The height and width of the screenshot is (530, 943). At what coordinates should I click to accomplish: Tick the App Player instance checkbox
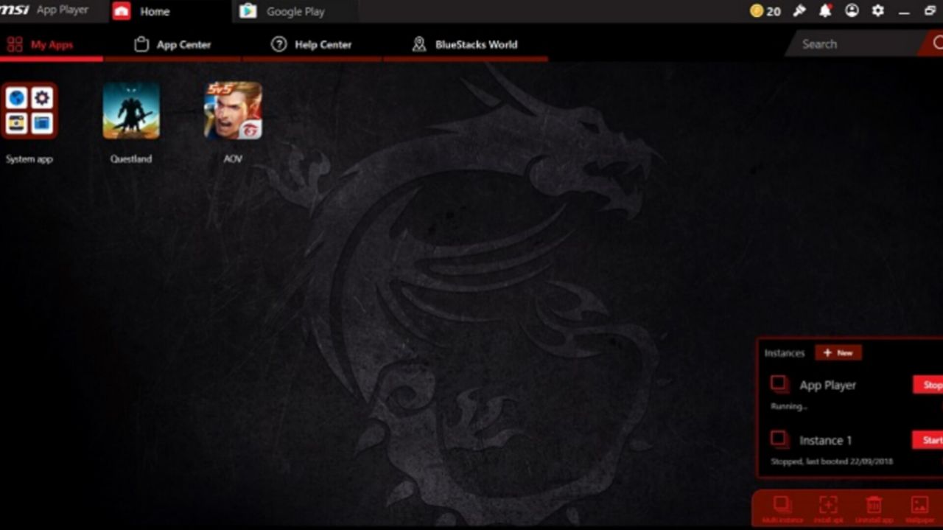pos(779,383)
